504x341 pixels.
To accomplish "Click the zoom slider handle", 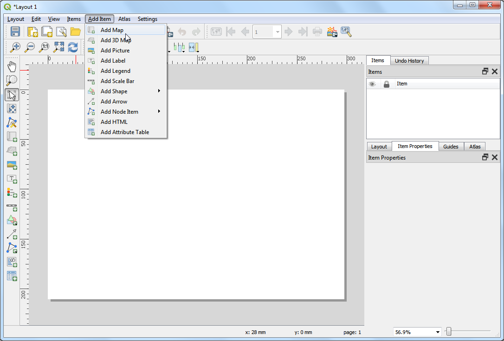I will [x=449, y=331].
